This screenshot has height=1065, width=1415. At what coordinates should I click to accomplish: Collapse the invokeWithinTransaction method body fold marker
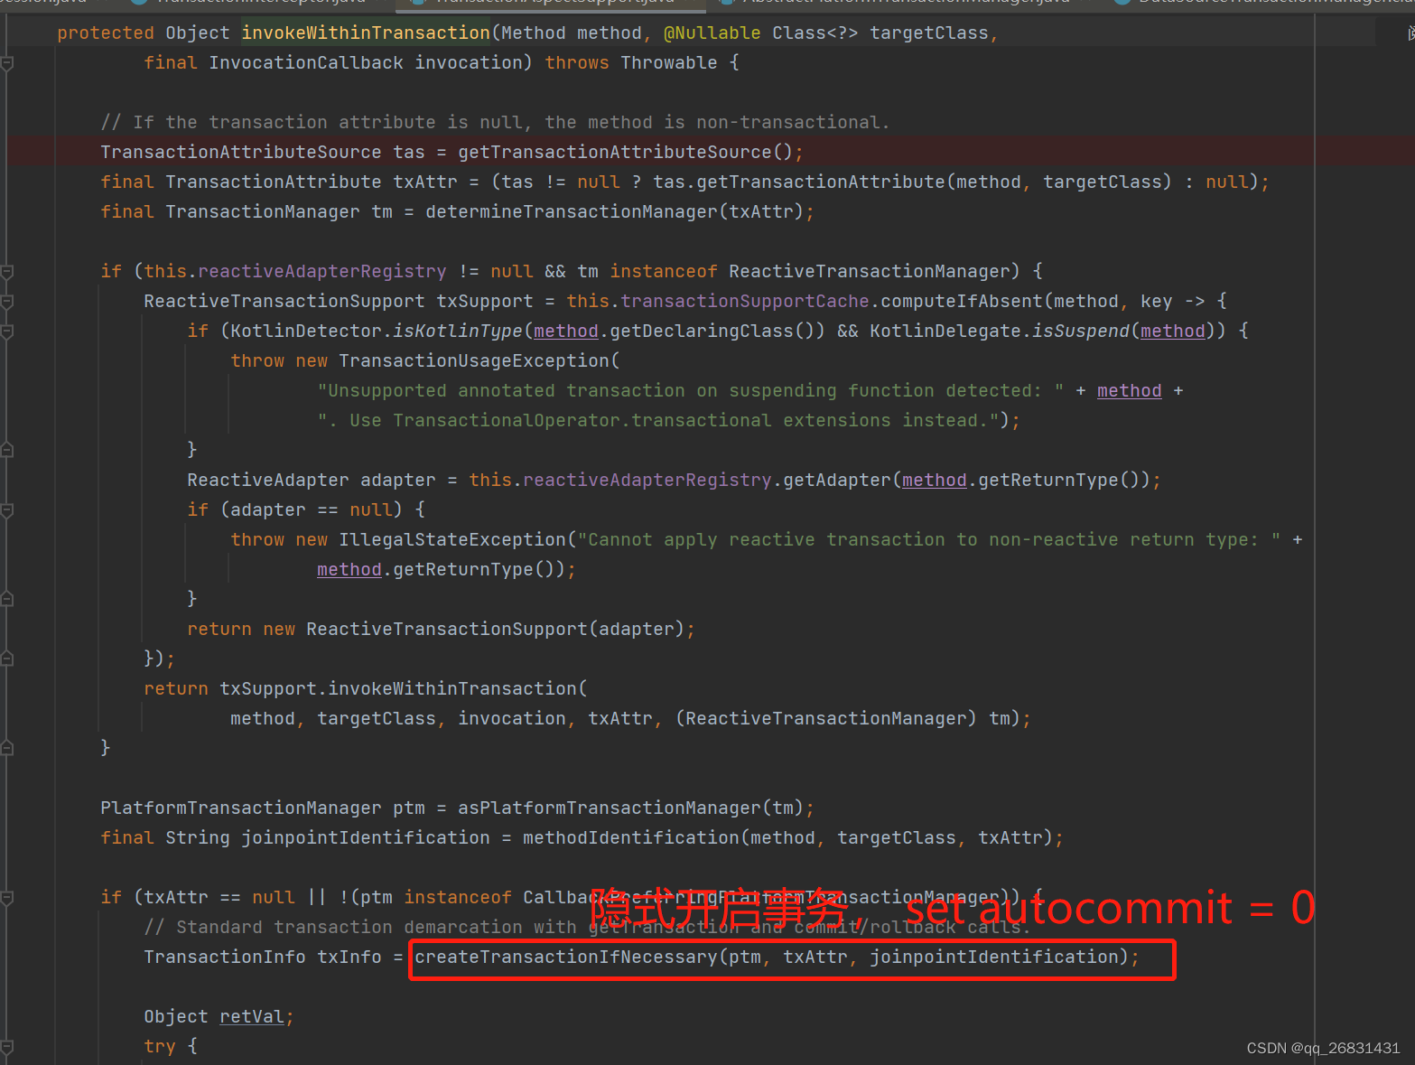(x=6, y=63)
